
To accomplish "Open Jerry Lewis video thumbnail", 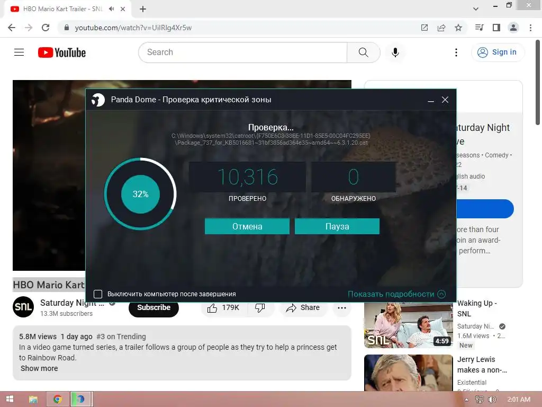I will coord(408,373).
